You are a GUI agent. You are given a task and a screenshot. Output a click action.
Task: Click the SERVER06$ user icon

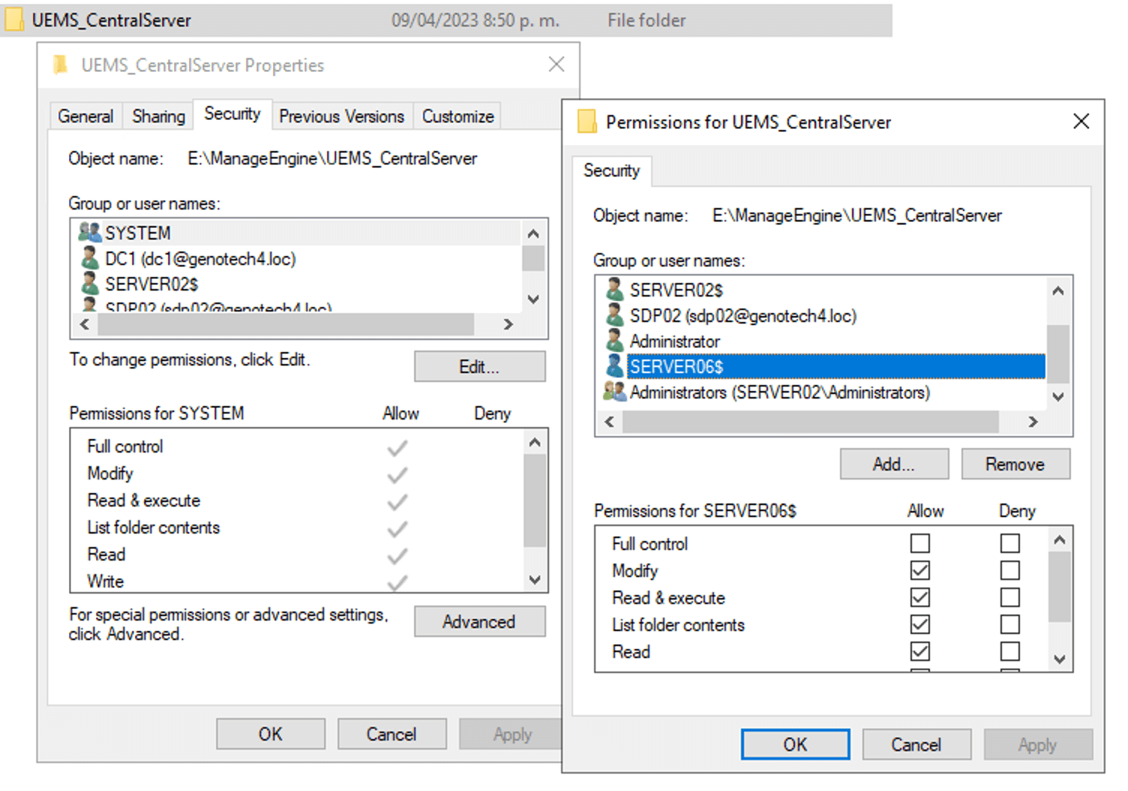[615, 366]
